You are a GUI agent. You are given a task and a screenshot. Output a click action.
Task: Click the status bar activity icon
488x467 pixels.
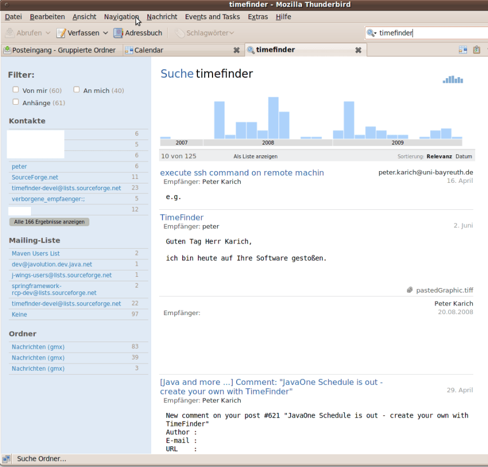tap(6, 459)
